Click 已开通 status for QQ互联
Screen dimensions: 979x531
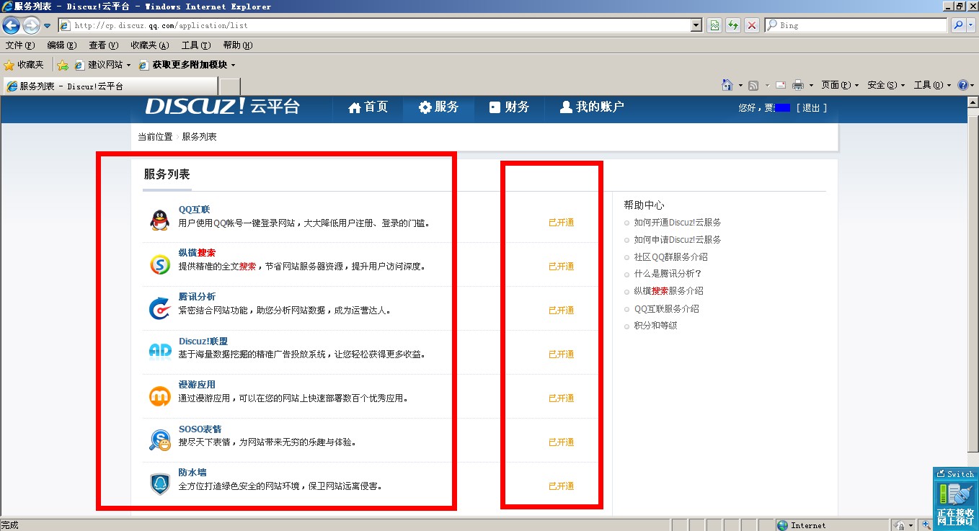[561, 223]
